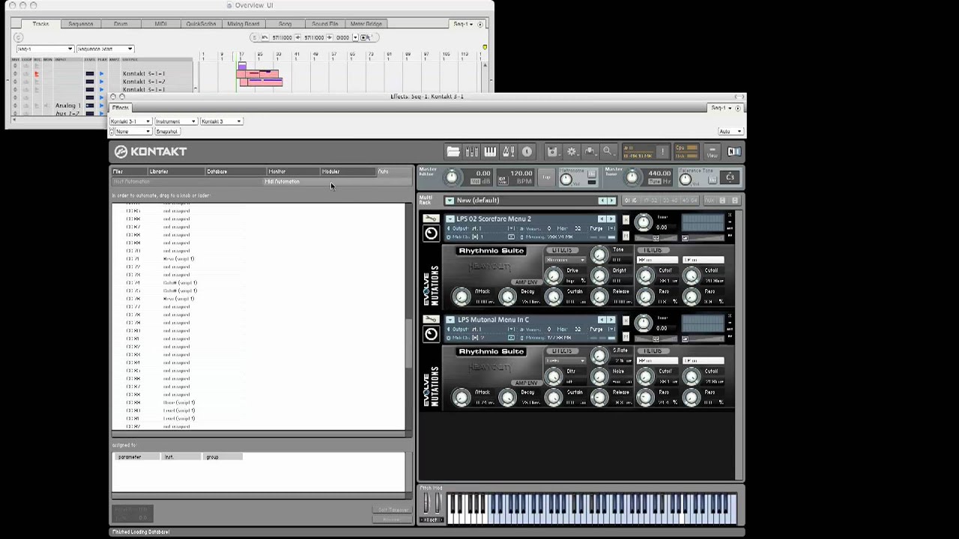Open the Kontakt options gear icon

tap(572, 151)
